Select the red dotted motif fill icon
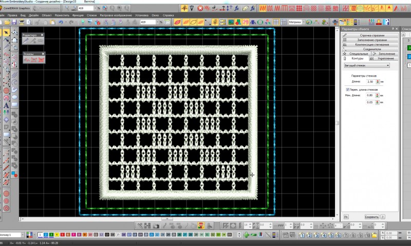Screen dimensions: 411x246 pos(299,8)
